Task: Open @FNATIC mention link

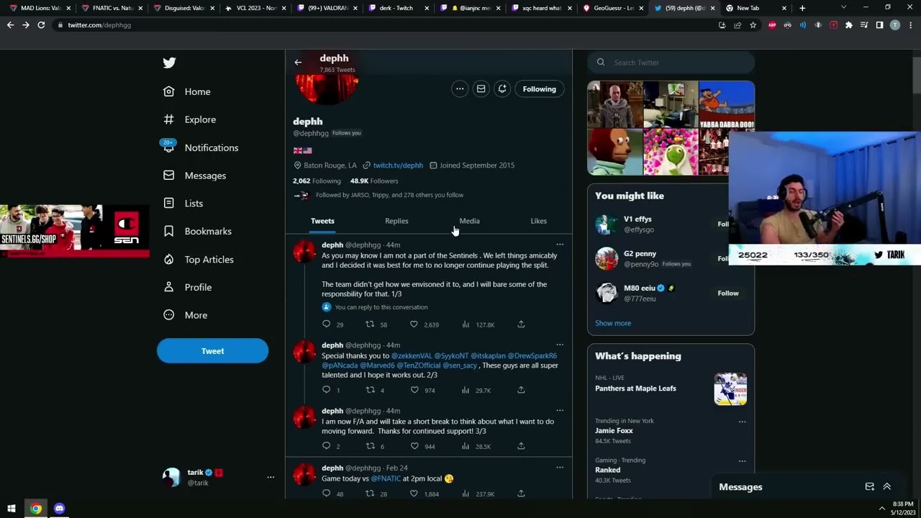Action: point(386,478)
